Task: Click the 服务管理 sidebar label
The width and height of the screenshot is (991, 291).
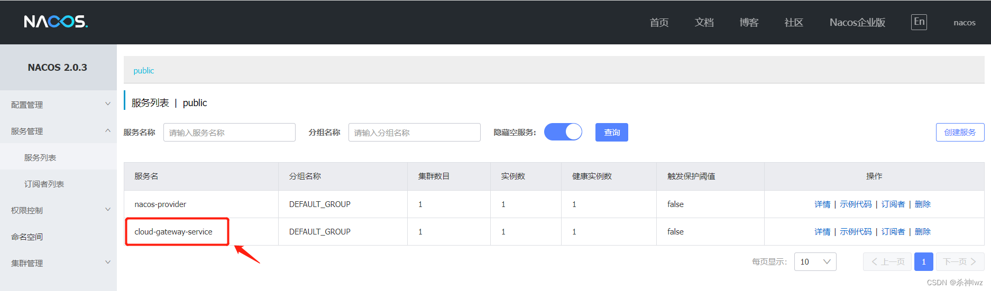Action: (x=27, y=131)
